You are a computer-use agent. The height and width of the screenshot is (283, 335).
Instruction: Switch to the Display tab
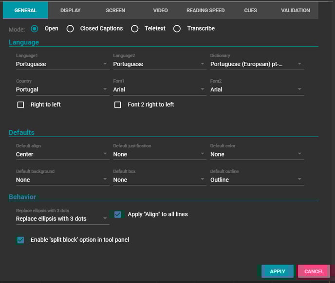pos(71,10)
